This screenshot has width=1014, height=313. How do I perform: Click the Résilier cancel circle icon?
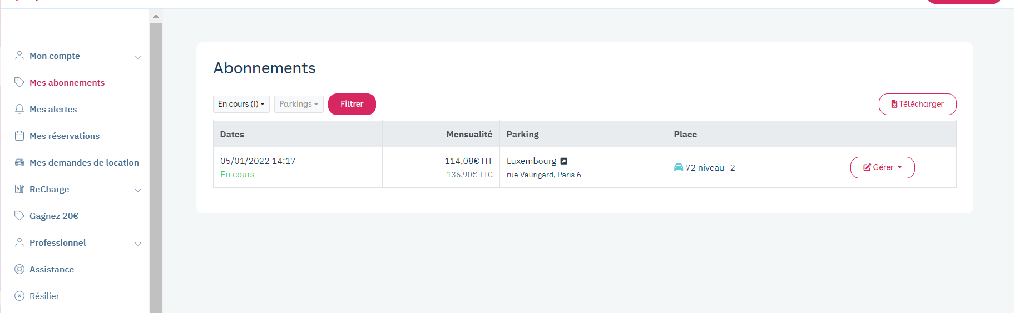coord(19,296)
